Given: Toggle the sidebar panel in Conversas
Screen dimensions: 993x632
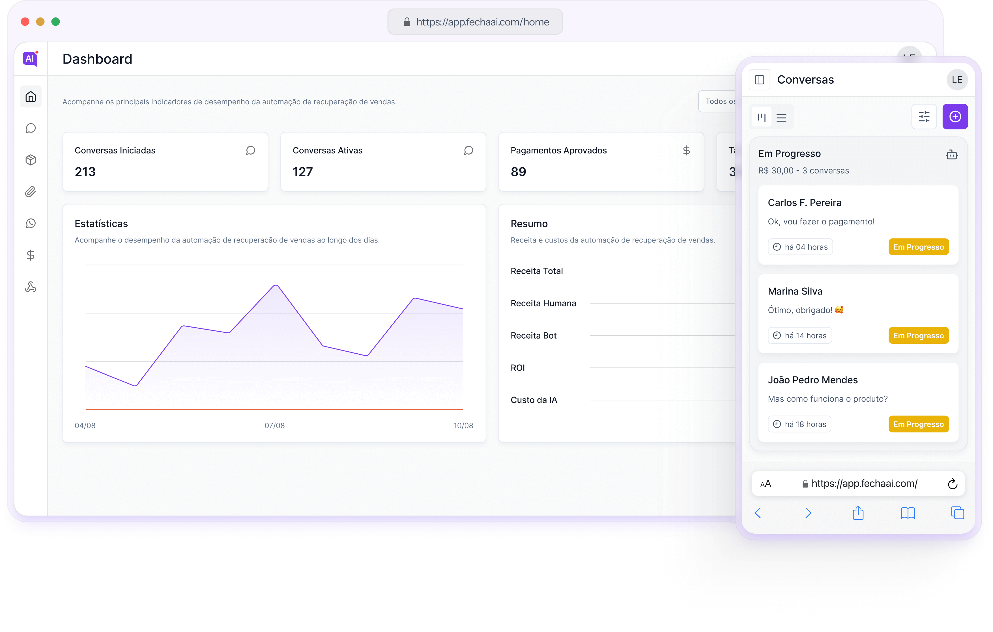Looking at the screenshot, I should tap(759, 79).
